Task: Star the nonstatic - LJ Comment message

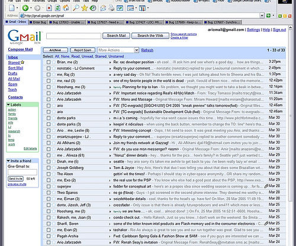Action: tap(54, 68)
